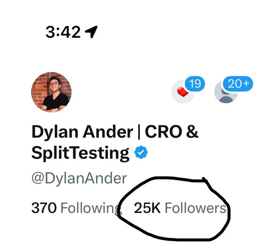Image resolution: width=256 pixels, height=249 pixels.
Task: Click the 25K count number
Action: [x=147, y=208]
